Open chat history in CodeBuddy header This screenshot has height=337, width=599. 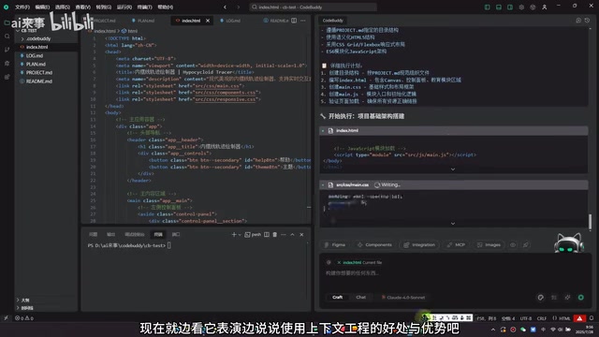(x=587, y=21)
